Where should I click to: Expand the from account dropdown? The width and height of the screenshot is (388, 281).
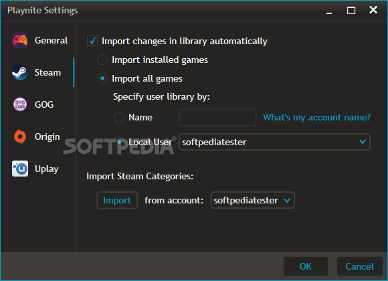pyautogui.click(x=253, y=200)
